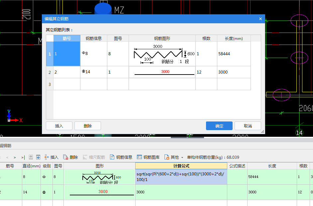Image resolution: width=313 pixels, height=206 pixels.
Task: Select 图号 column header in dialog
Action: coord(118,38)
